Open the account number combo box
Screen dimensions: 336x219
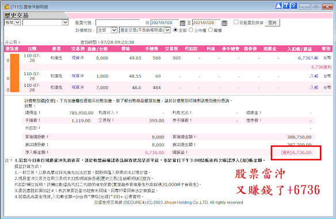[45, 22]
